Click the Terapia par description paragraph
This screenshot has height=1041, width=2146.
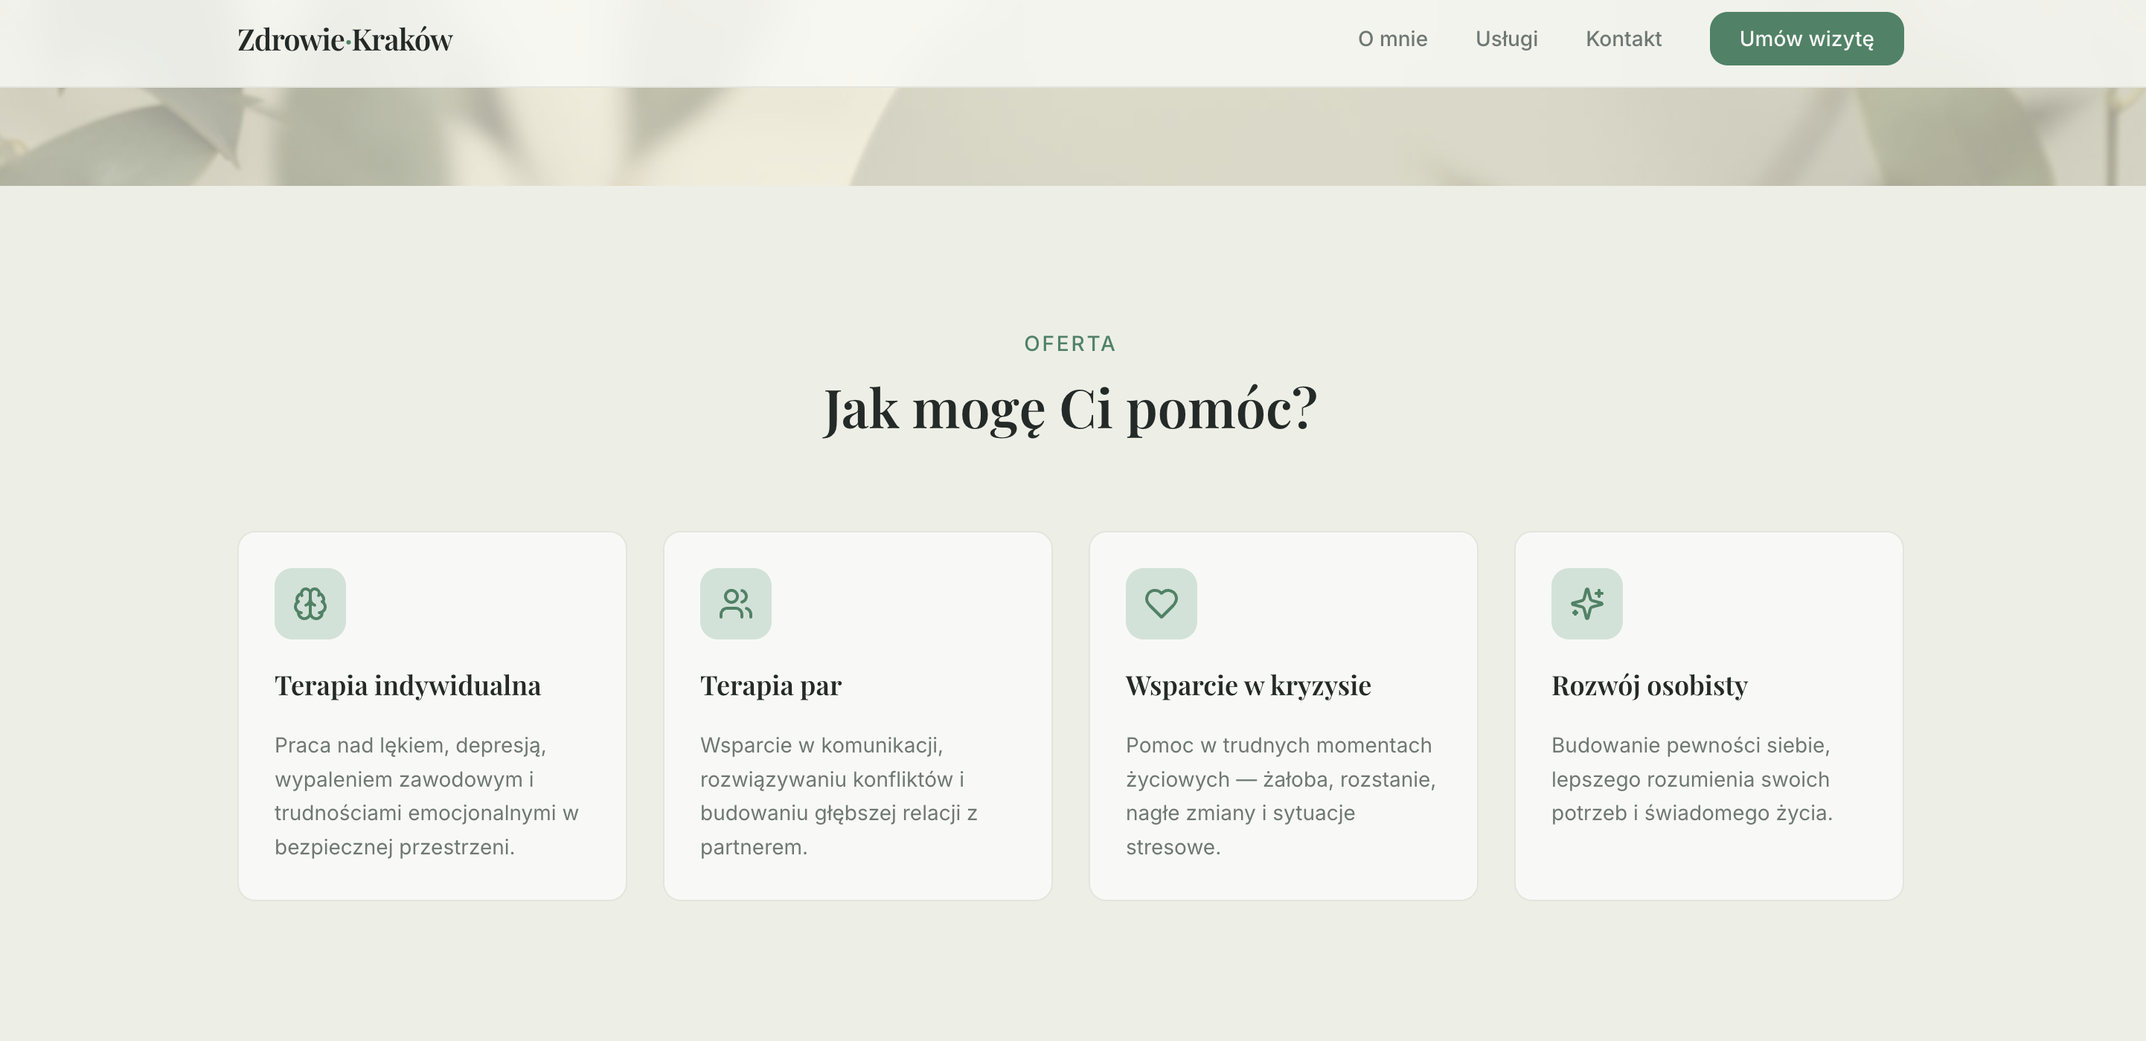839,796
